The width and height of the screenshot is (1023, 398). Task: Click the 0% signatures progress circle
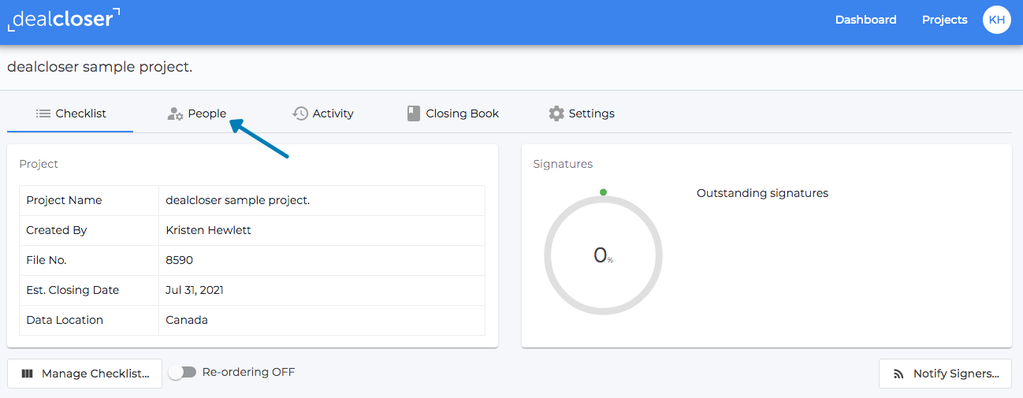603,255
